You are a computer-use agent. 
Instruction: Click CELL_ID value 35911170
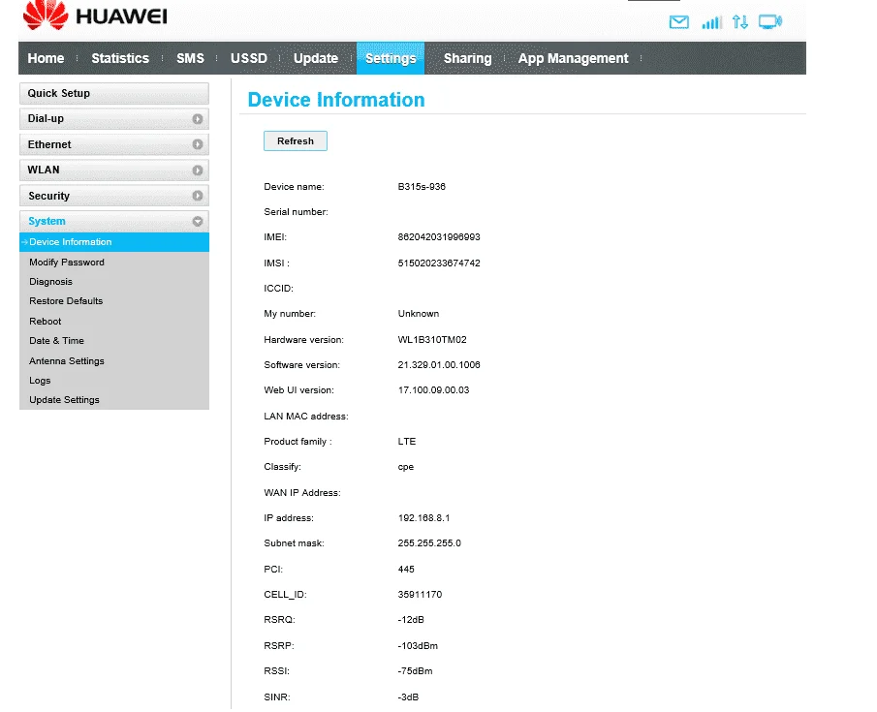420,595
